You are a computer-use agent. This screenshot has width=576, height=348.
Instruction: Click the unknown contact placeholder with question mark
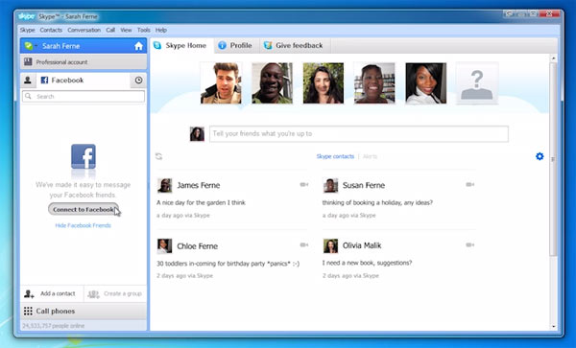pyautogui.click(x=477, y=82)
